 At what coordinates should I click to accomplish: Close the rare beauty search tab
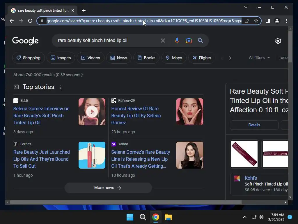[73, 10]
